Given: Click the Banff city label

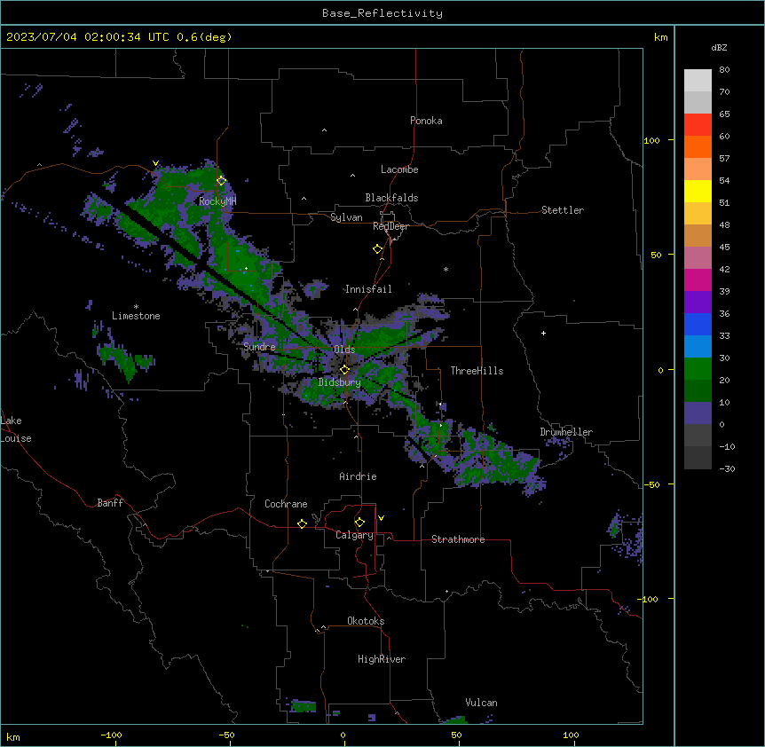Looking at the screenshot, I should 110,503.
